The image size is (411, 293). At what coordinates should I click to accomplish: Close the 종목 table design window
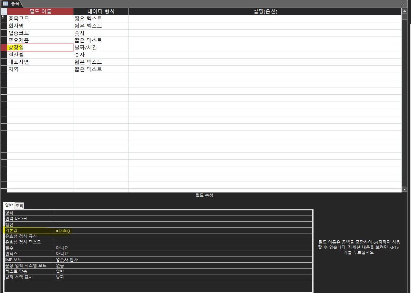tap(403, 3)
